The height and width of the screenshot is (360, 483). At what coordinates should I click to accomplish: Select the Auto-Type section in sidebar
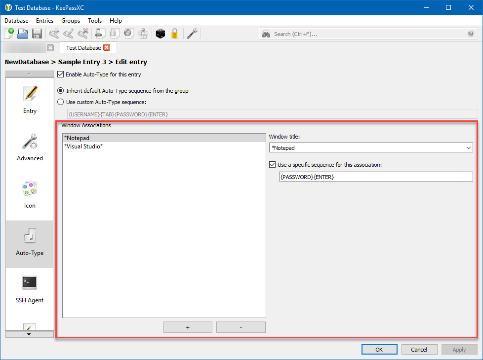(30, 244)
